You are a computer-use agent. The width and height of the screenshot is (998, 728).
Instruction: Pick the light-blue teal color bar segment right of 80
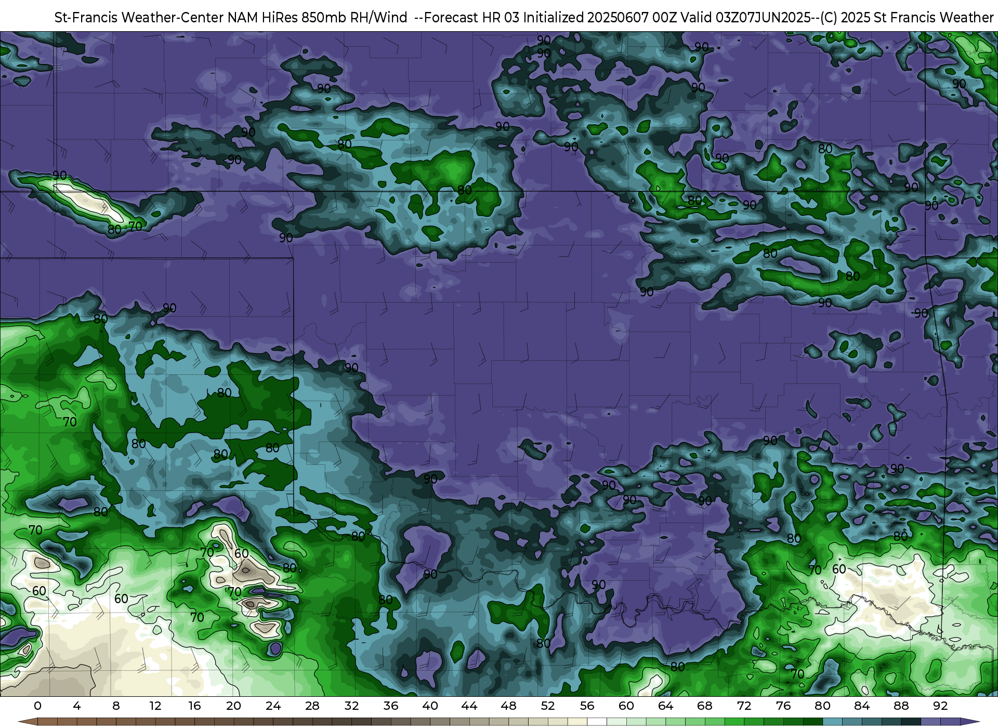tap(832, 722)
